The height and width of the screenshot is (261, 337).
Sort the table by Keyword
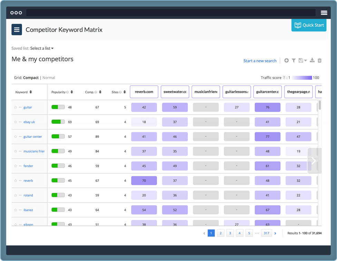pos(31,92)
